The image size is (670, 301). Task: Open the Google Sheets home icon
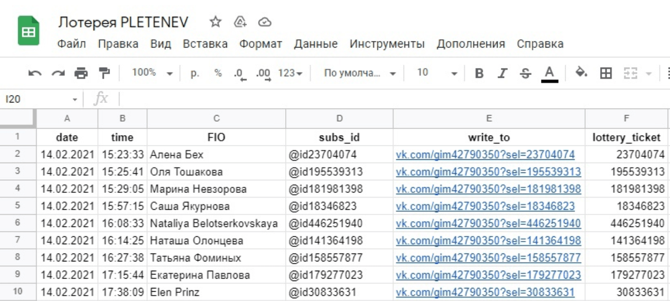coord(28,31)
